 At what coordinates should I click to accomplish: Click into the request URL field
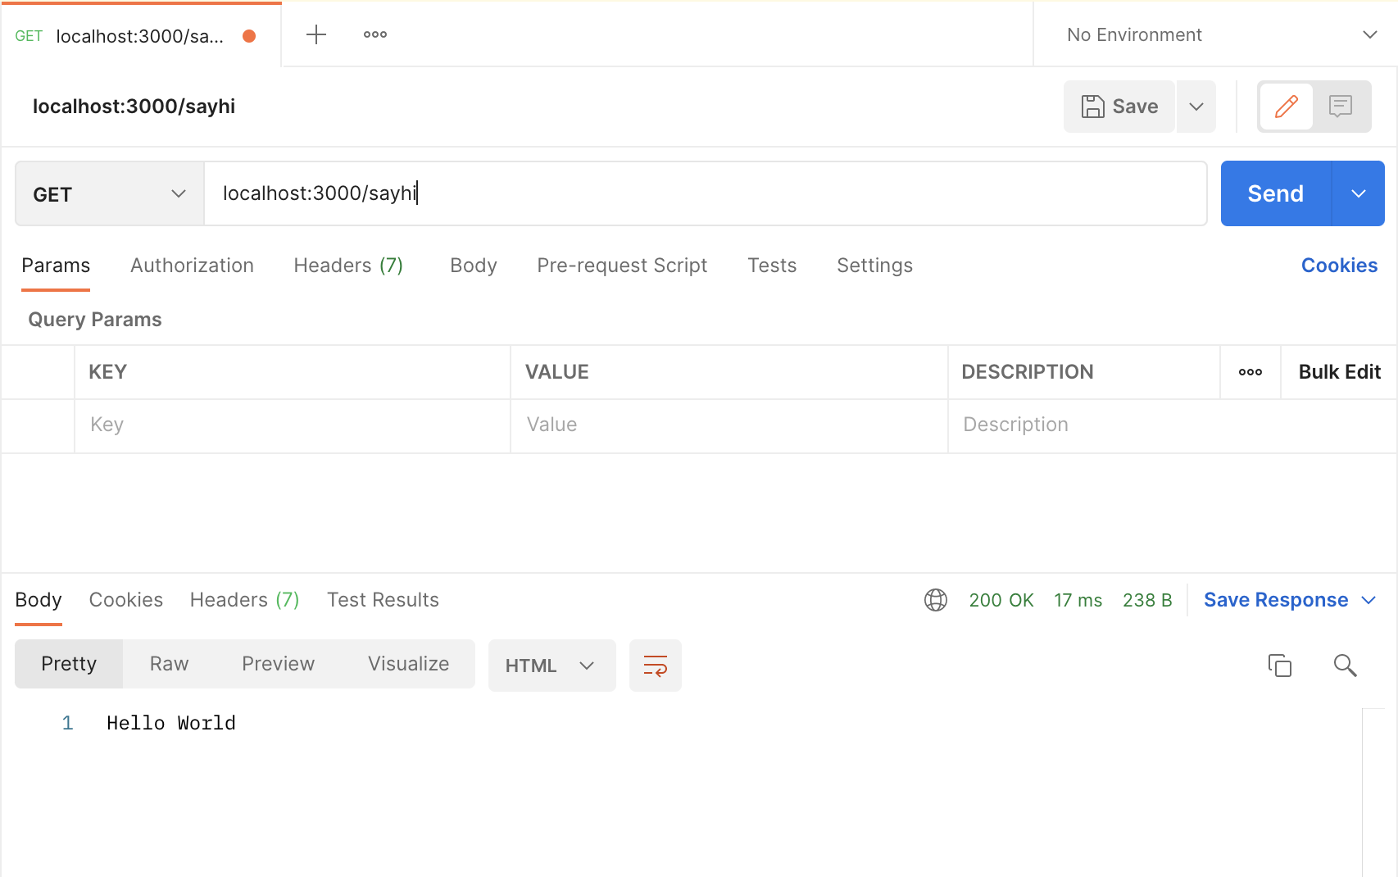point(705,193)
